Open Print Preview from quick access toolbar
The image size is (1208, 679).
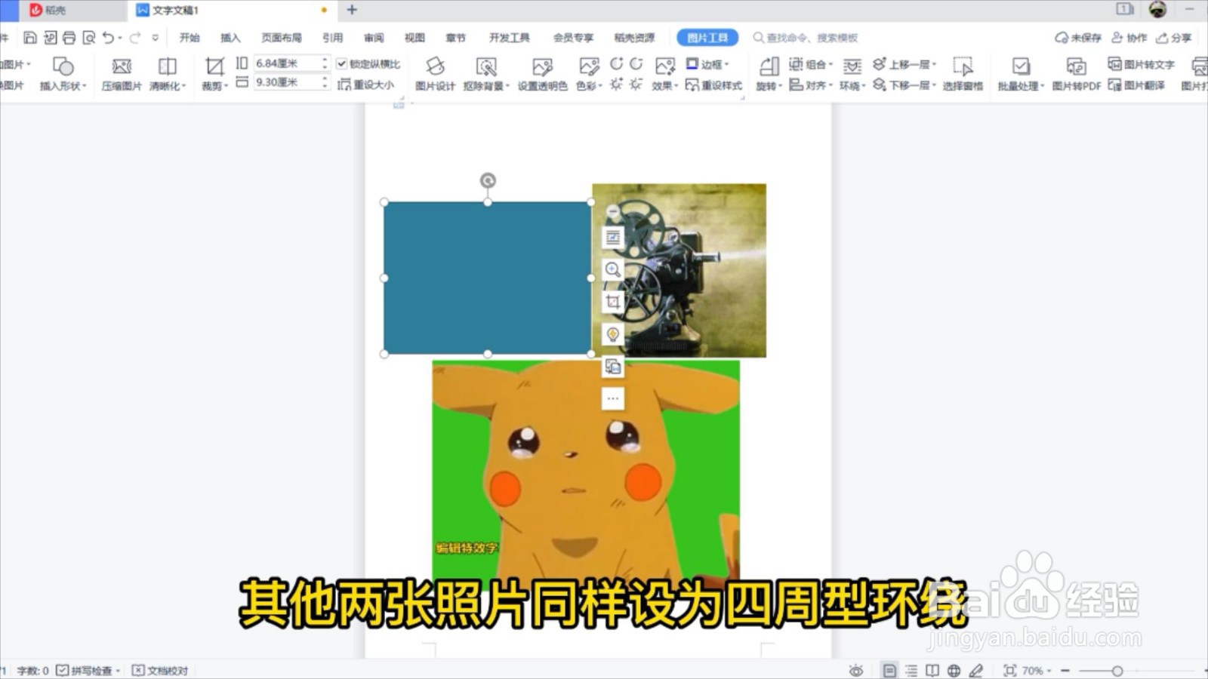[89, 37]
